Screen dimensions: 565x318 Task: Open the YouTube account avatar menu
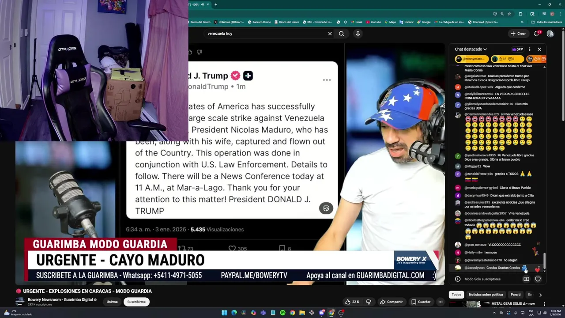point(550,34)
